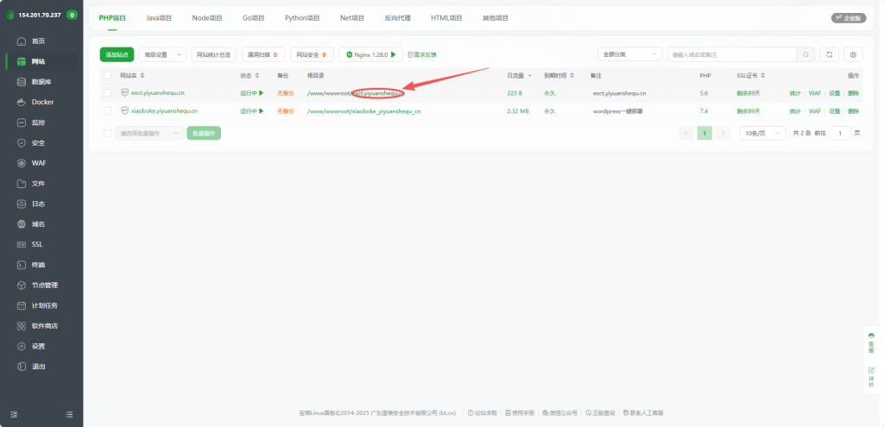Switch to the Java项目 tab

159,17
